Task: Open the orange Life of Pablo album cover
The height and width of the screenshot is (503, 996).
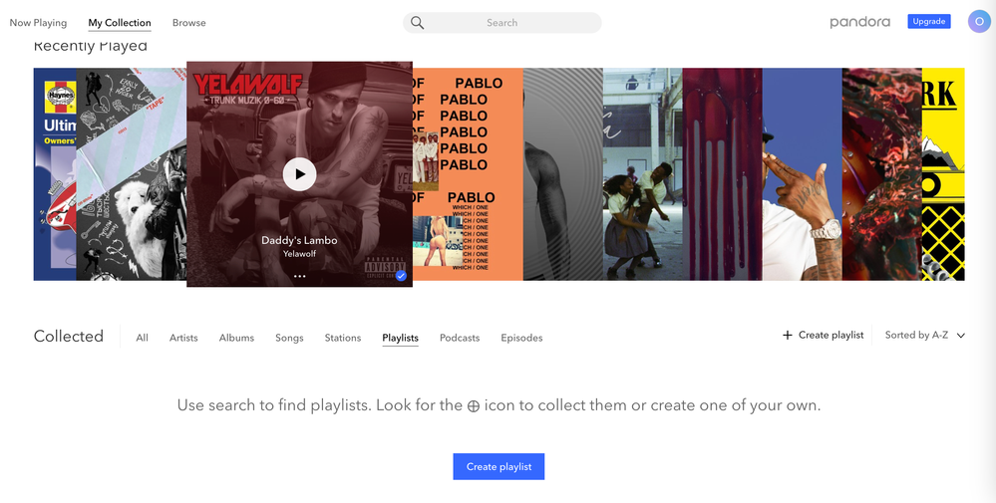Action: click(468, 174)
